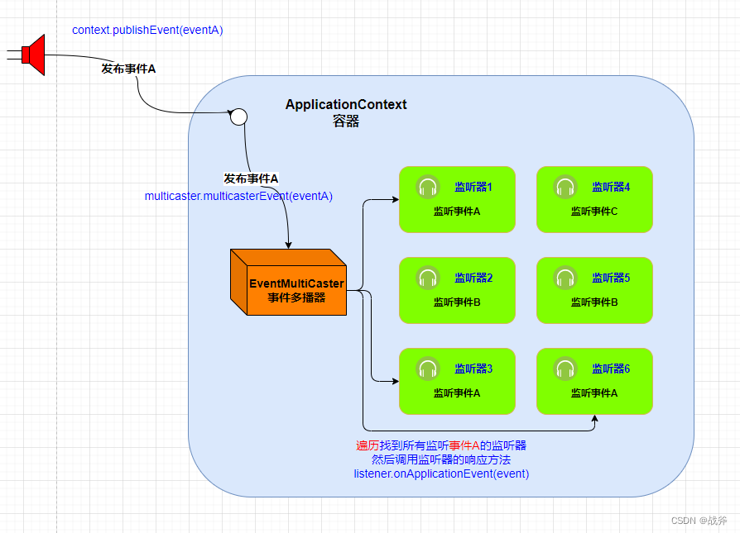Viewport: 740px width, 533px height.
Task: Select the 发布事件A label near loudspeaker
Action: pyautogui.click(x=128, y=69)
